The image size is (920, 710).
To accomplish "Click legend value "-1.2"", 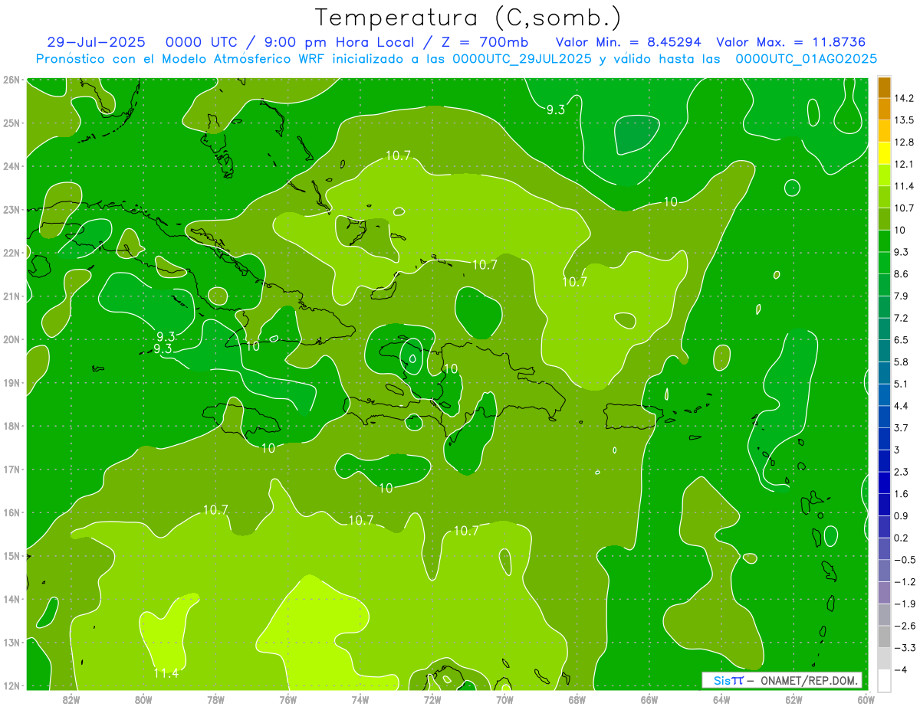I will [904, 581].
